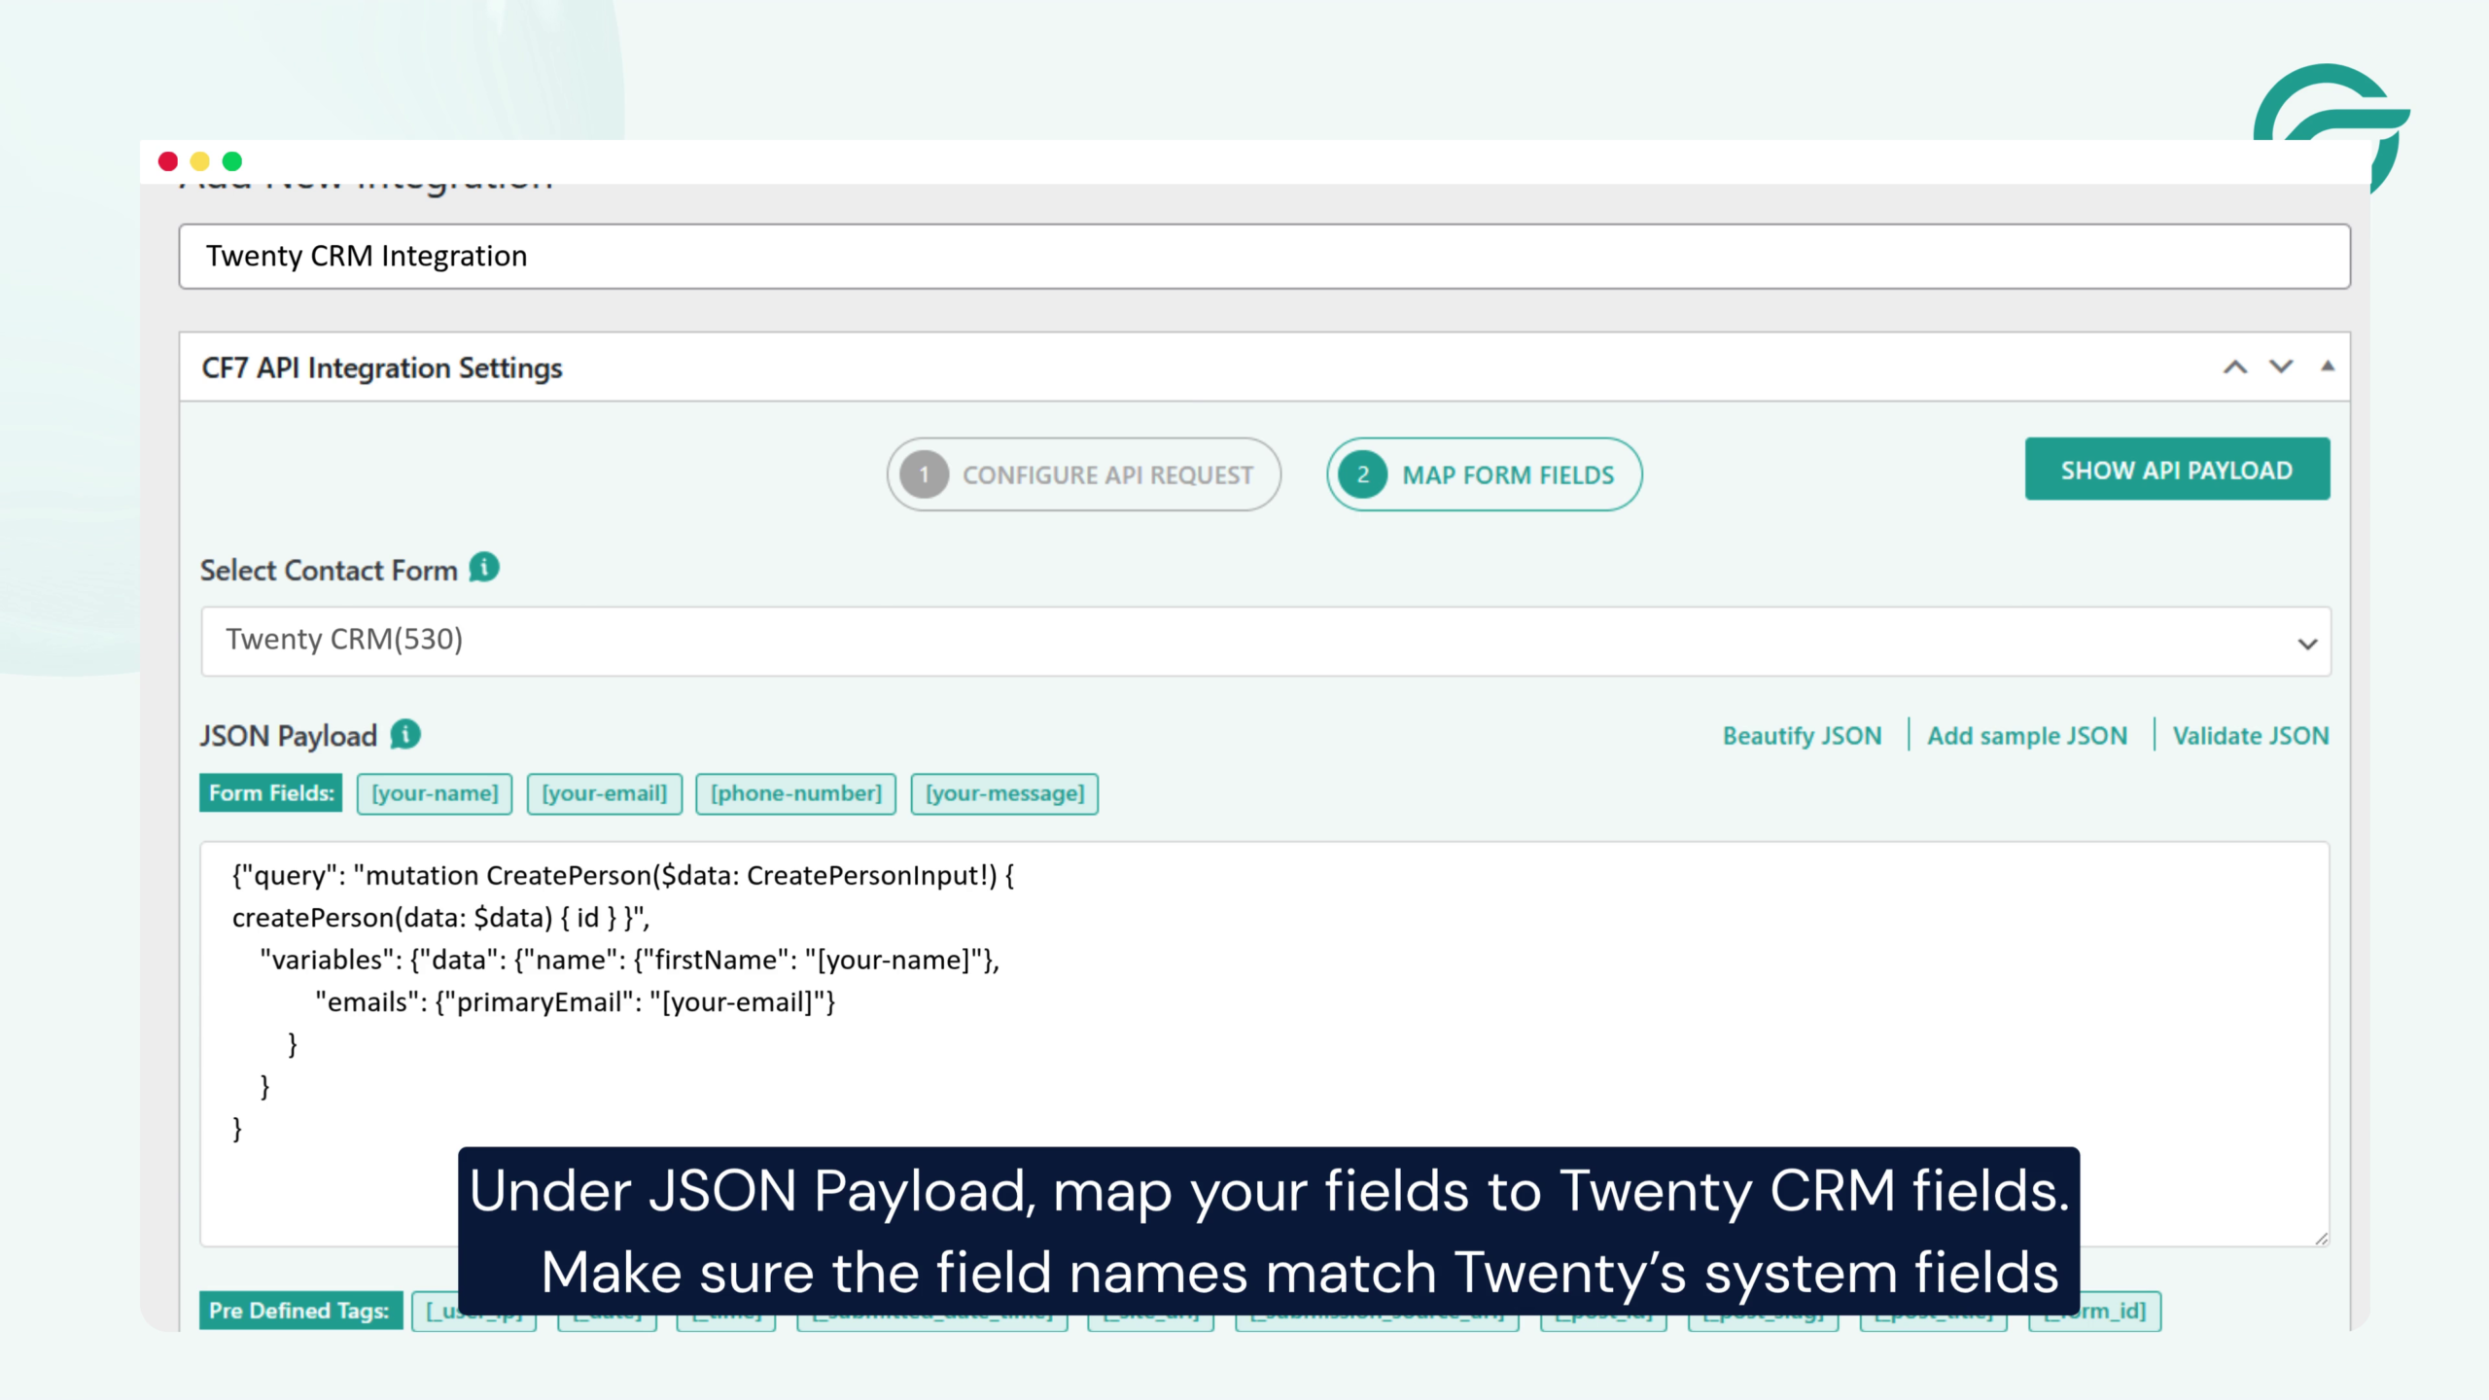Click the green maximize window dot
The image size is (2489, 1400).
tap(232, 161)
